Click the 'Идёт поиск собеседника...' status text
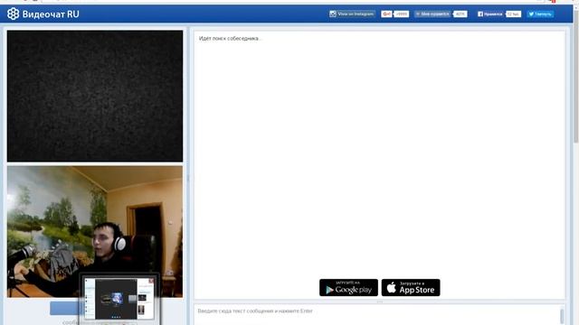The image size is (579, 325). (230, 38)
